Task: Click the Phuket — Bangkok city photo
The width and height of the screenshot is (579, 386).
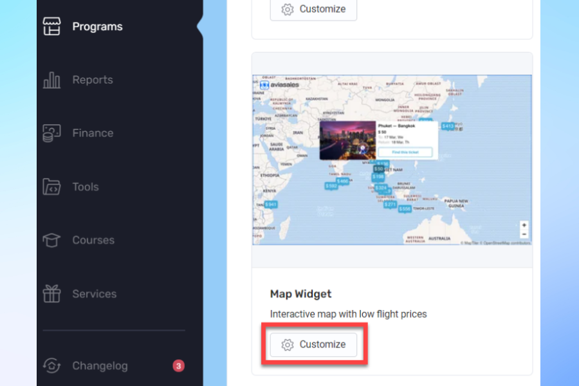Action: pos(347,140)
